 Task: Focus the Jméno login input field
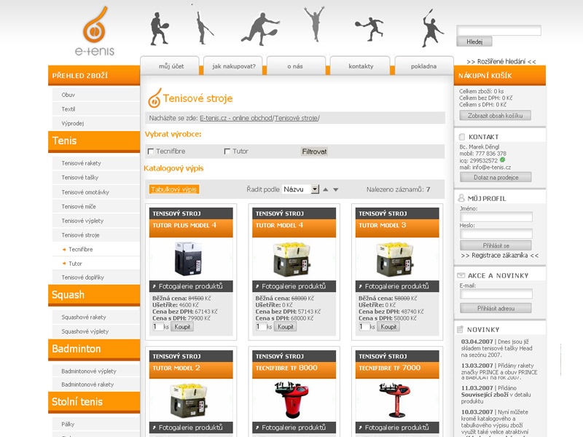(x=496, y=217)
